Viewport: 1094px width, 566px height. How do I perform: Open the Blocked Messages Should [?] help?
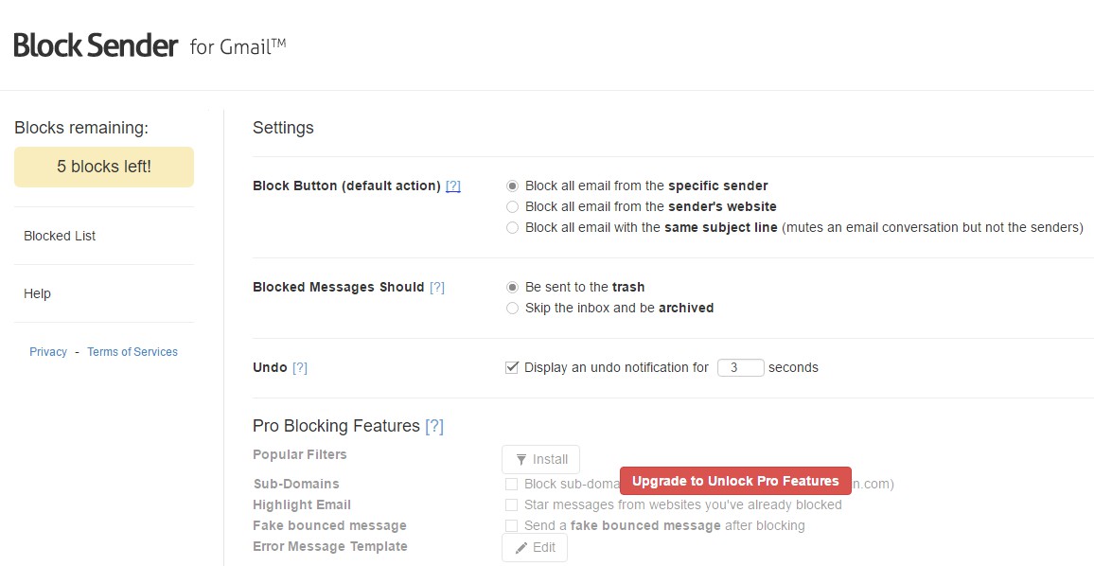[436, 287]
